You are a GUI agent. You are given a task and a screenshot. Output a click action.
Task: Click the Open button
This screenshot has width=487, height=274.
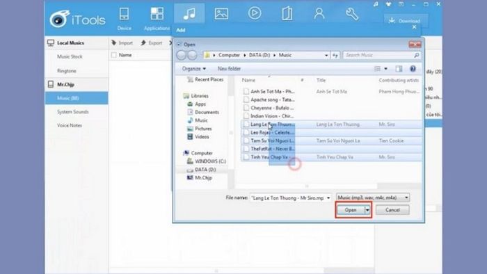pyautogui.click(x=351, y=210)
